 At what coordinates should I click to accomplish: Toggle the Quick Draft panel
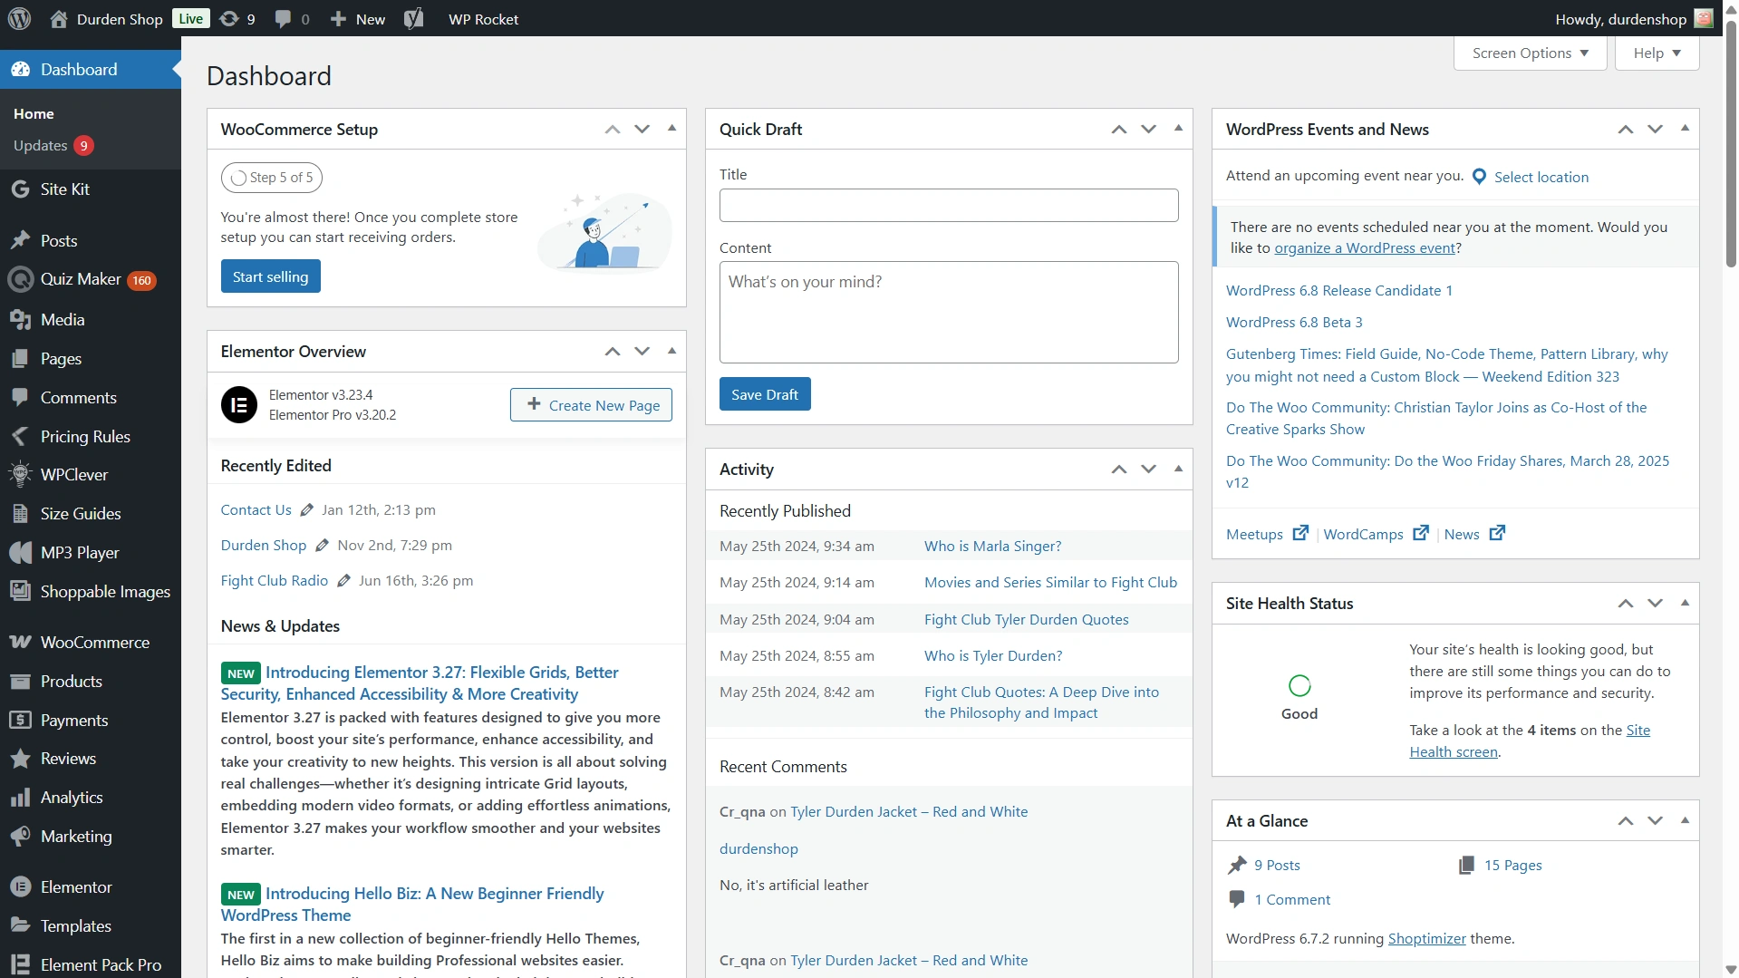point(1178,129)
